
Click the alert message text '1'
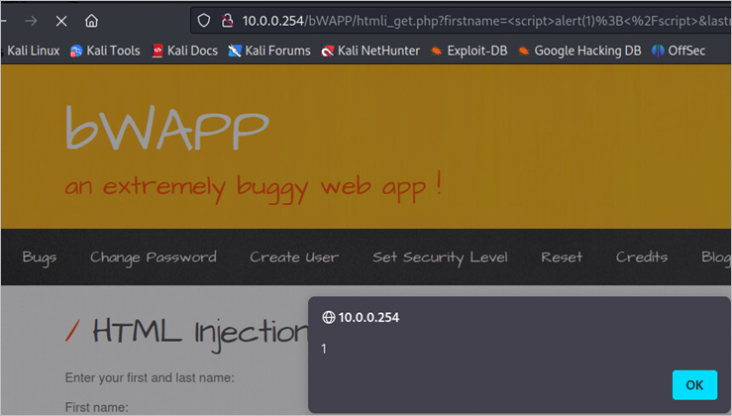324,349
